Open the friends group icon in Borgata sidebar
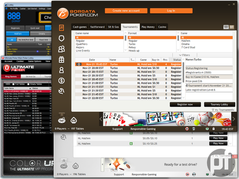Viewport: 239px width, 179px height. point(61,49)
